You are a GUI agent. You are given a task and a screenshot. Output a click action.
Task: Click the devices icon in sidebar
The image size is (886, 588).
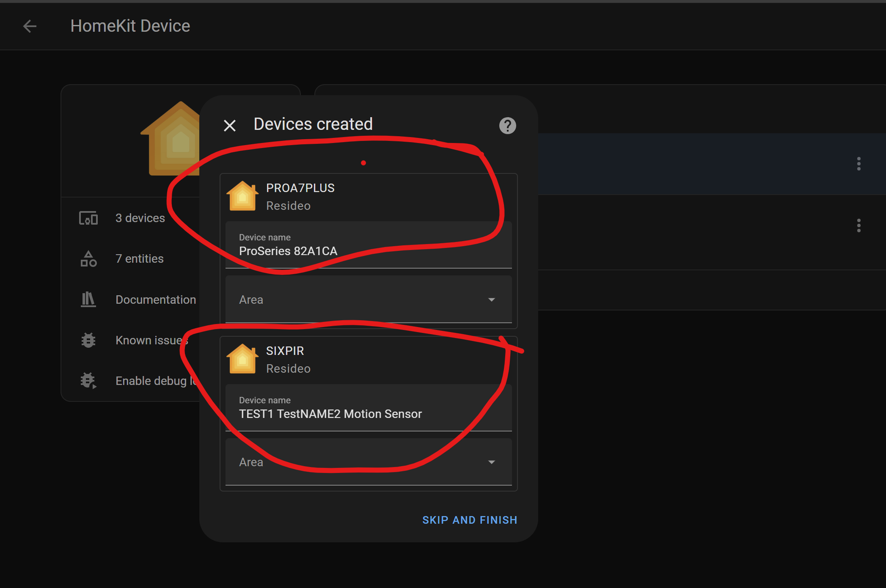(x=88, y=218)
